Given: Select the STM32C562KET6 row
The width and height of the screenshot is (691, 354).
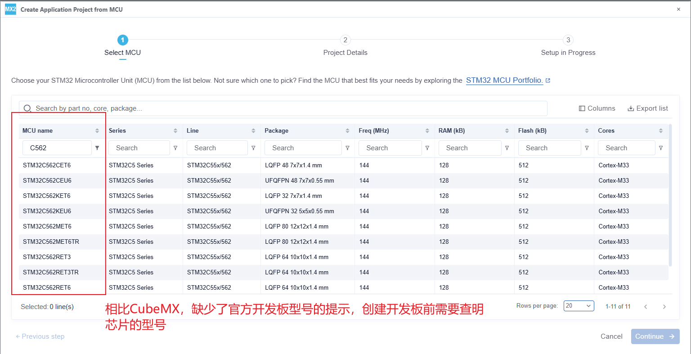Looking at the screenshot, I should [x=344, y=196].
